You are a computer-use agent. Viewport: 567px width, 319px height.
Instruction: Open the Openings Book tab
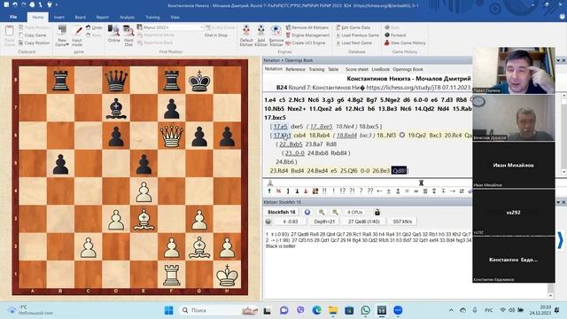point(408,69)
